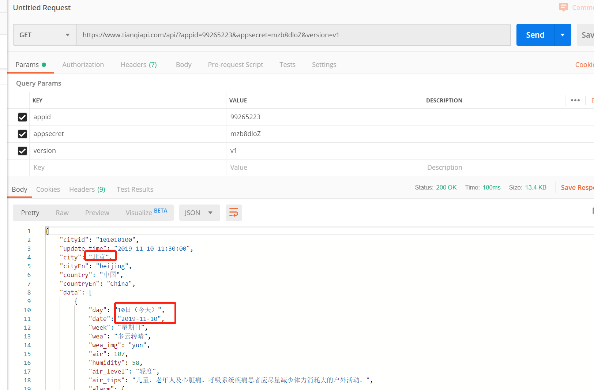
Task: Open the request Headers (7) tab
Action: [139, 64]
